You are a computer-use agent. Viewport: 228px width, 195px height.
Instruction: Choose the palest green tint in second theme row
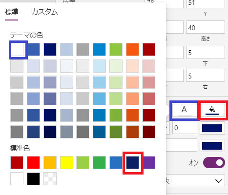tap(116, 66)
